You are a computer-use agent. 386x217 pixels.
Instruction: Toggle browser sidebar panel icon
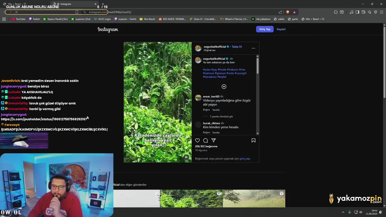click(357, 12)
